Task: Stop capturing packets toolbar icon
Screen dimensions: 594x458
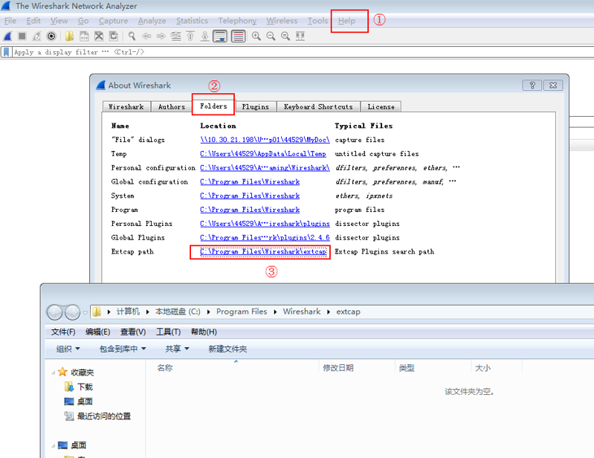Action: pos(22,36)
